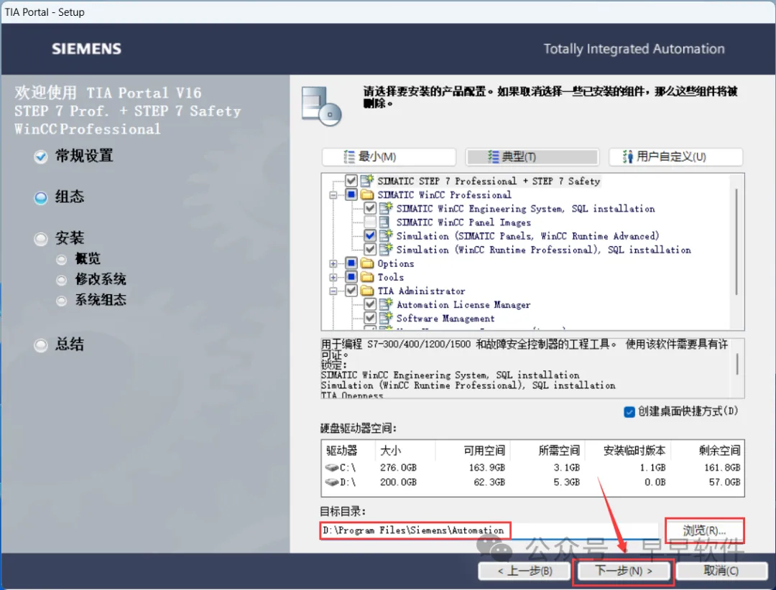Toggle the SIMATIC STEP 7 Professional checkbox

click(351, 180)
